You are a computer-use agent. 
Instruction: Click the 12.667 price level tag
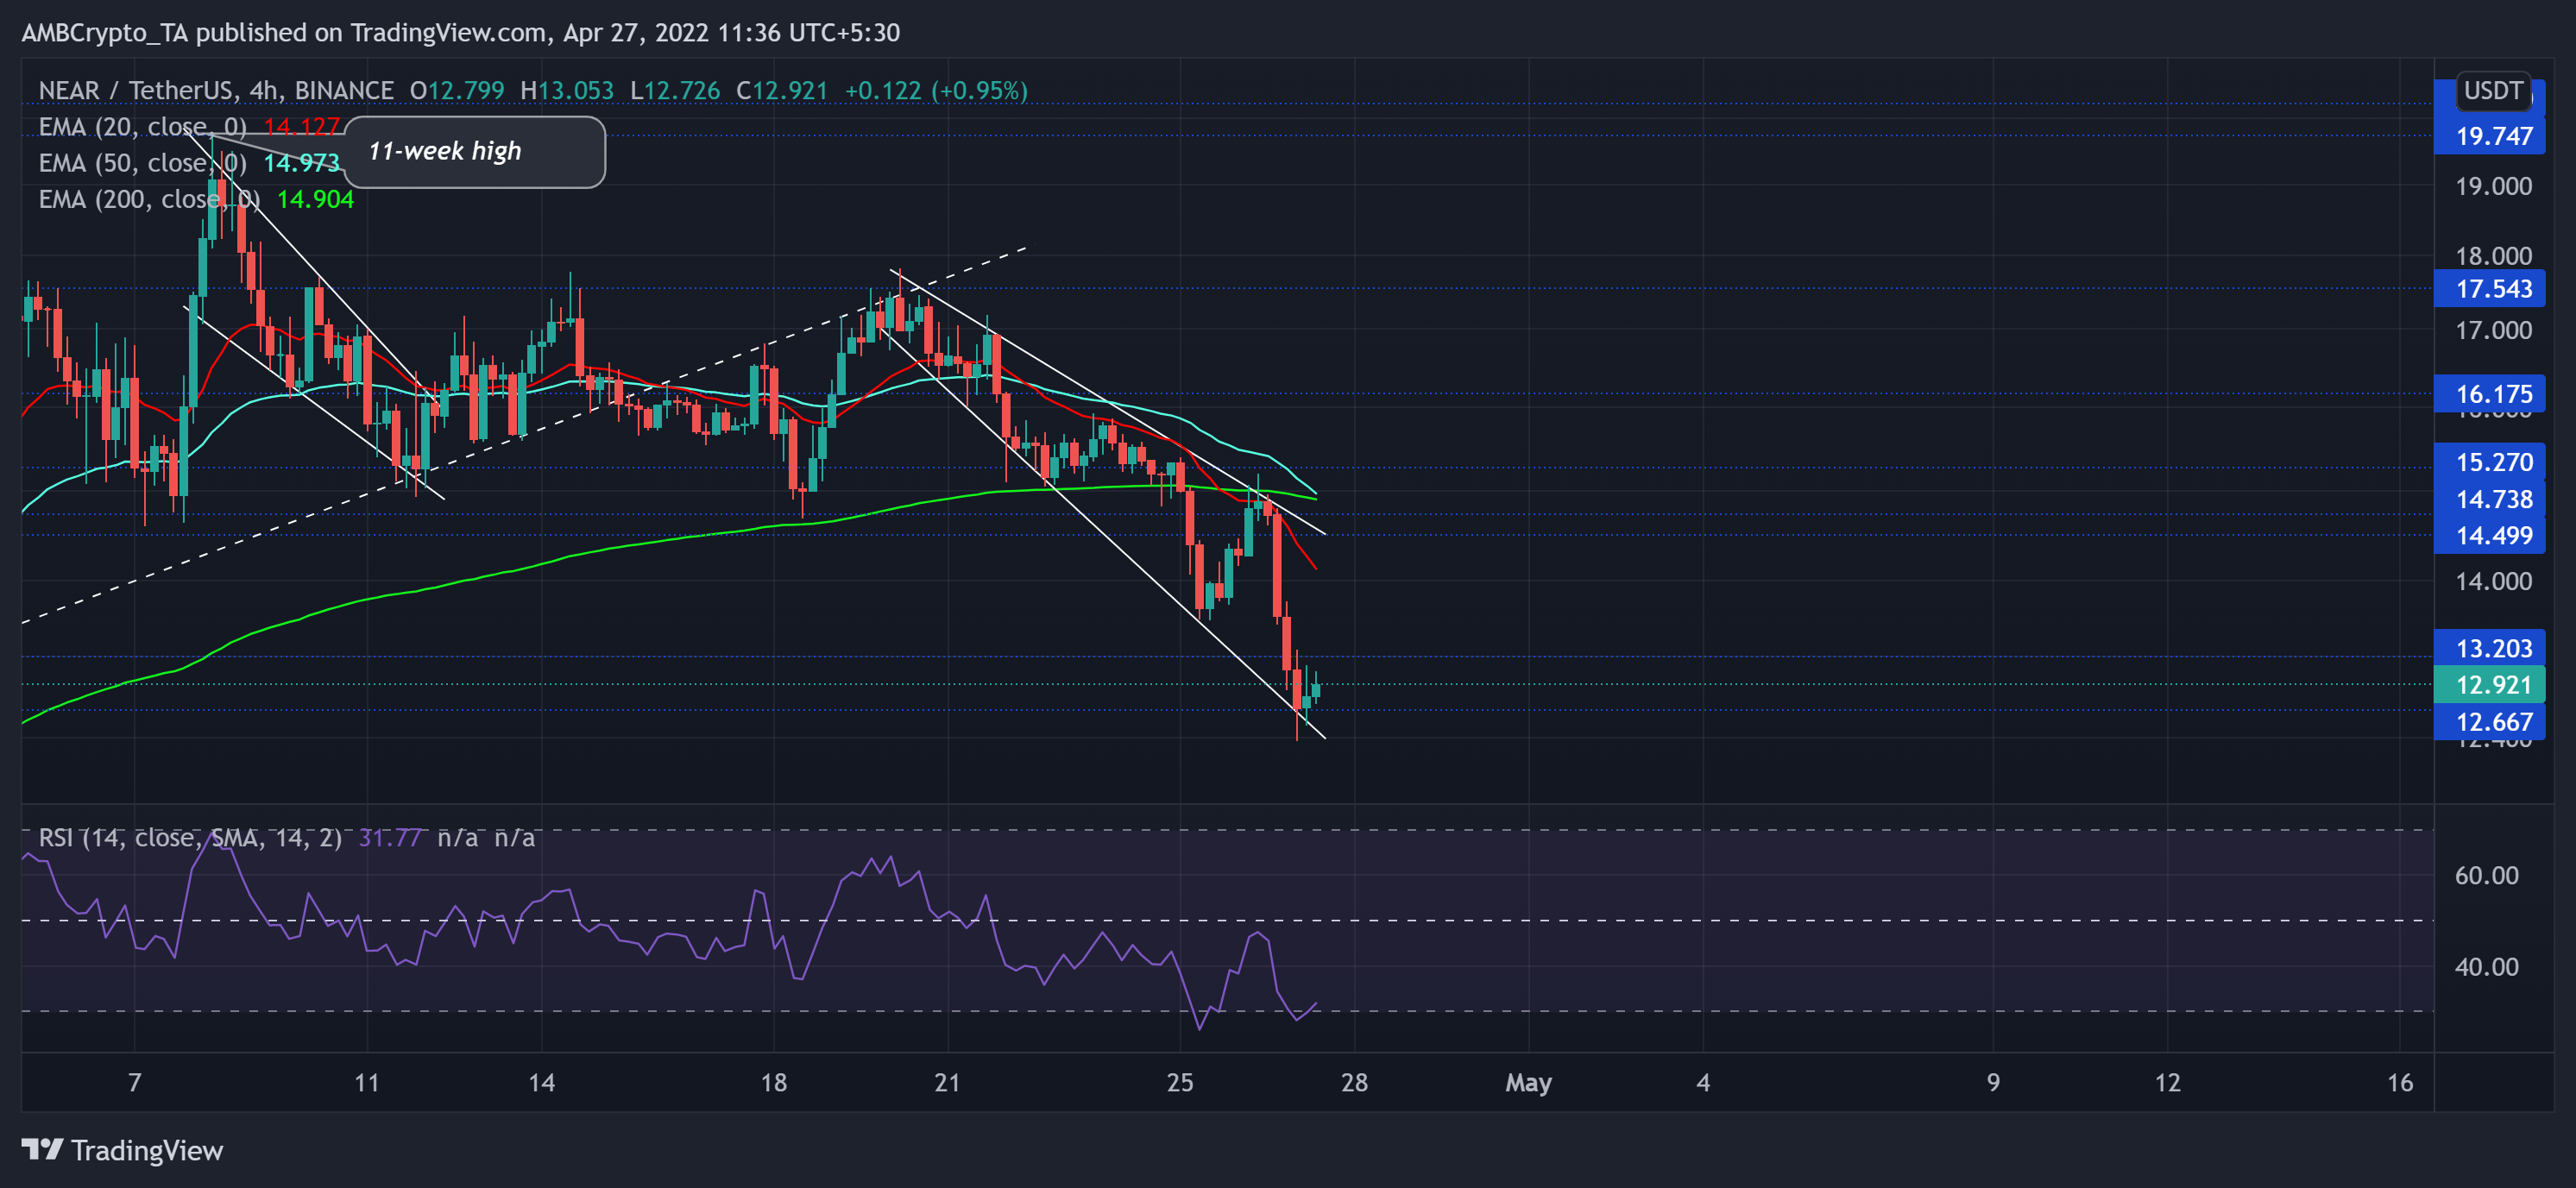pyautogui.click(x=2489, y=722)
